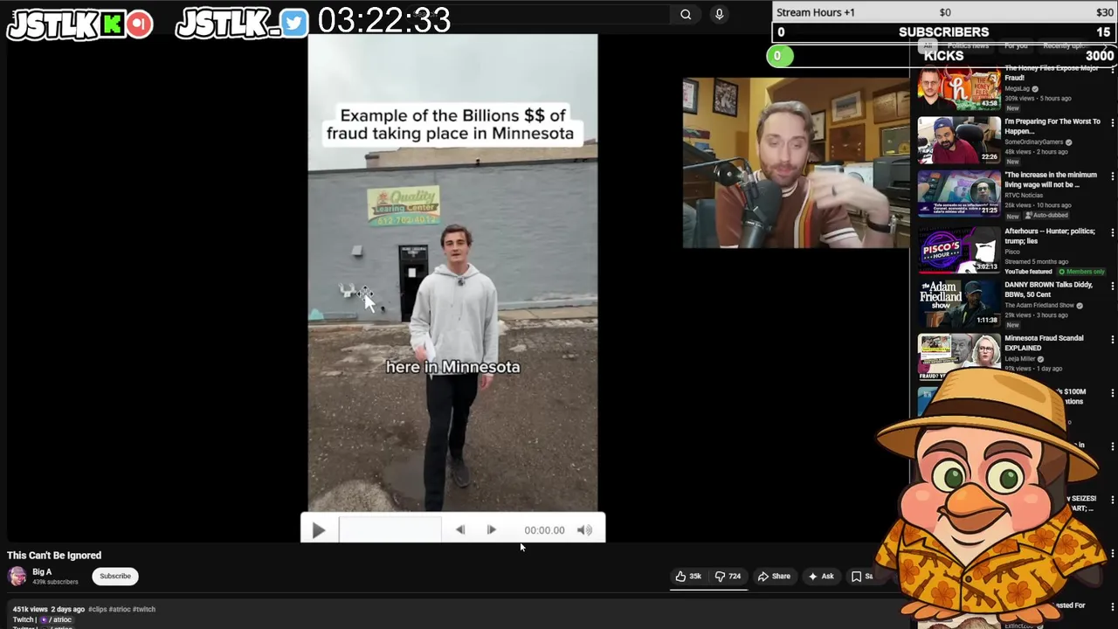Click 'Minnesota Fraud Scandal EXPLAINED' title

tap(1044, 342)
